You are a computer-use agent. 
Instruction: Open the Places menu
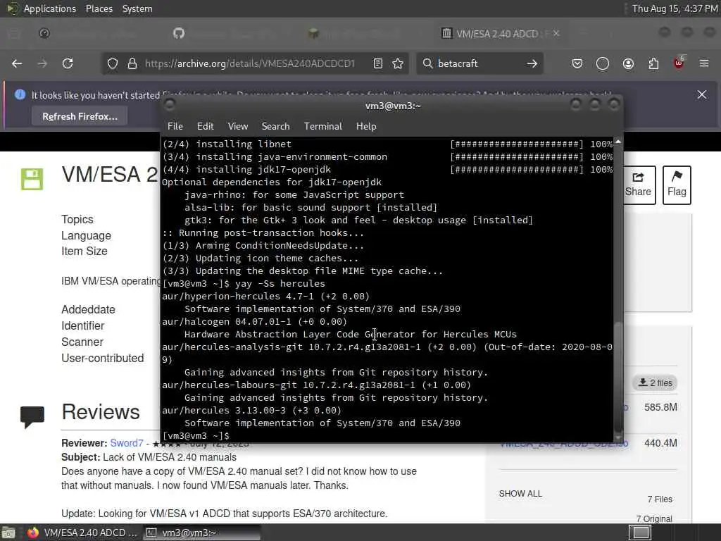[x=99, y=8]
